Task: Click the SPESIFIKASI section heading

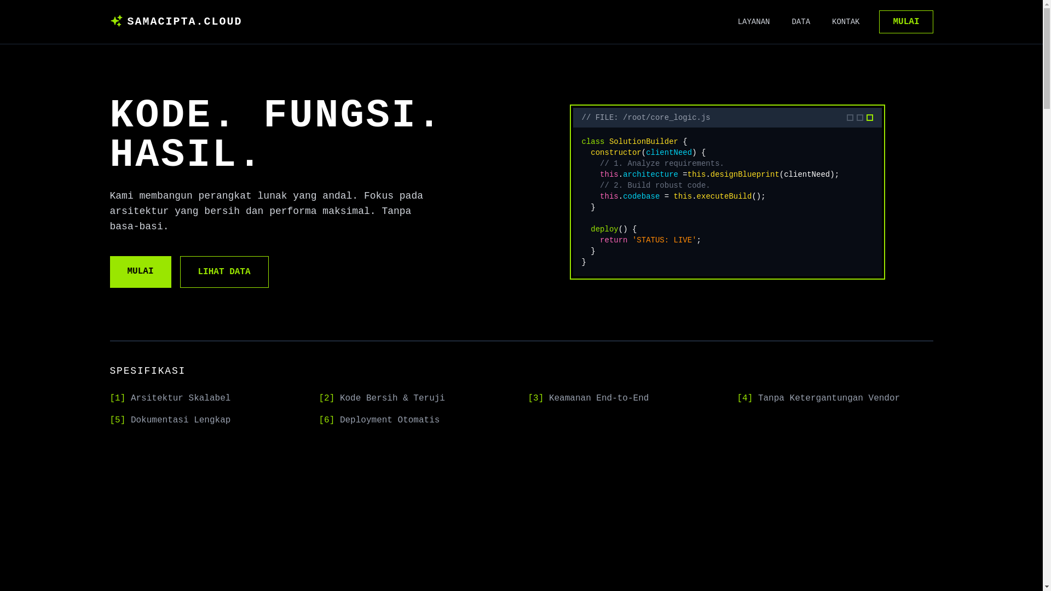Action: [147, 371]
